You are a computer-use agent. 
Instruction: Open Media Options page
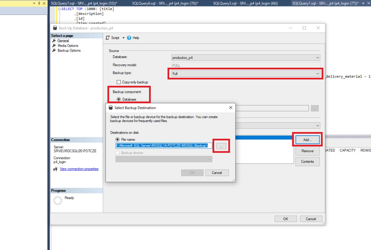[x=67, y=46]
